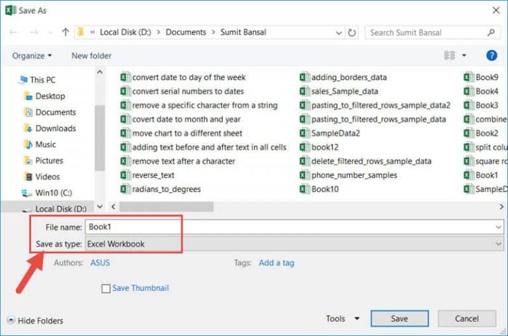Select Desktop in the navigation pane
The image size is (508, 336).
pyautogui.click(x=45, y=96)
